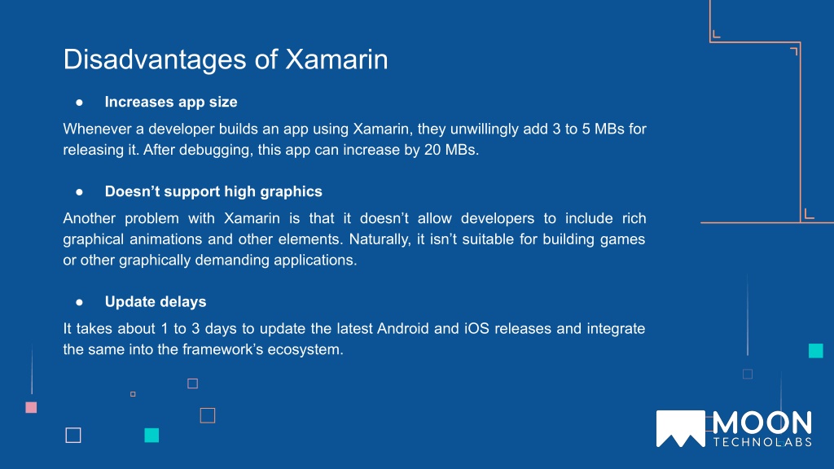This screenshot has height=469, width=834.
Task: Click the teal square at bottom left
Action: [151, 436]
